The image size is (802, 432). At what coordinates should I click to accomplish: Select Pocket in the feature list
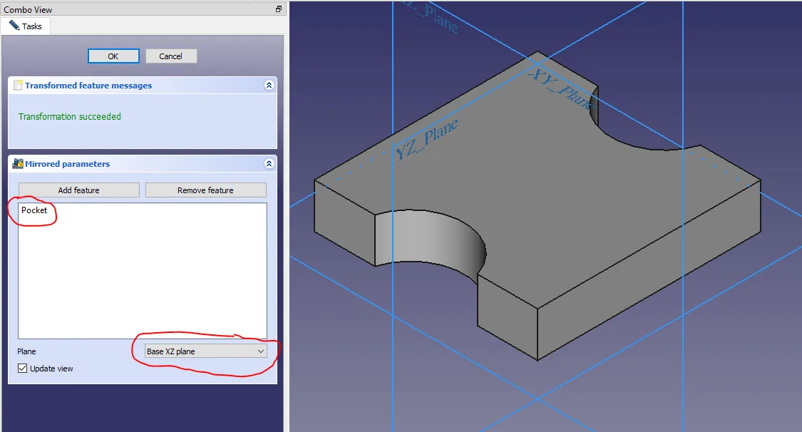pos(34,210)
